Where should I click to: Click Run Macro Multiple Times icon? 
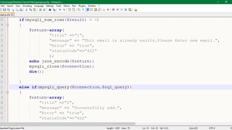click(x=126, y=10)
